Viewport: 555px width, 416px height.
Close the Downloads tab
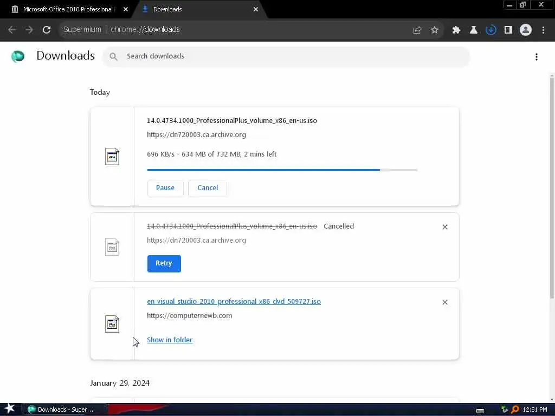256,10
